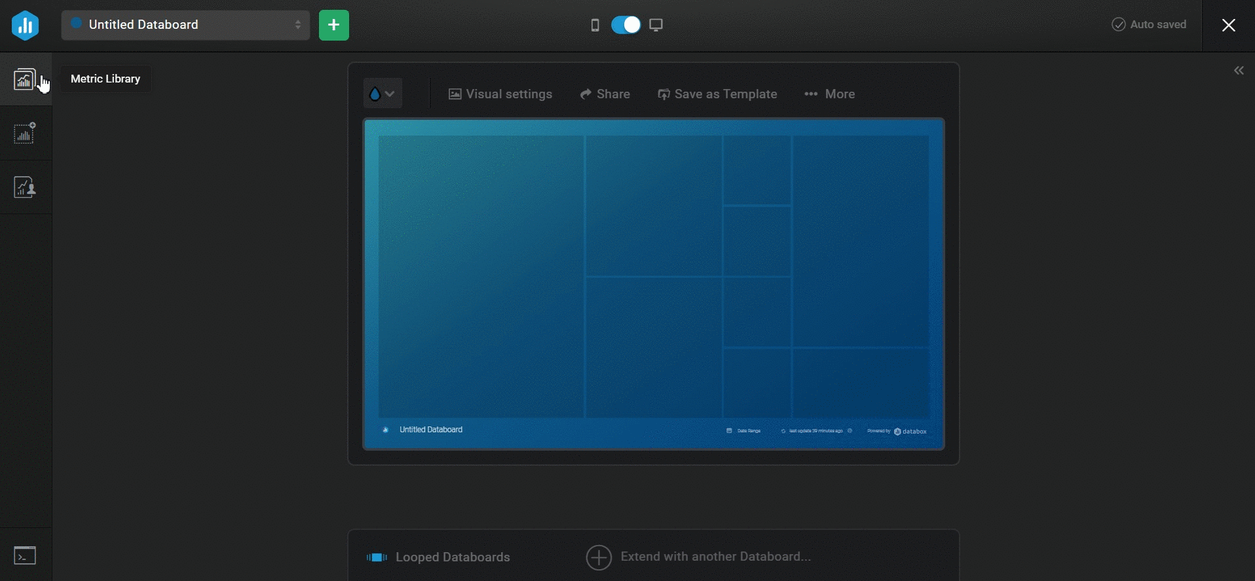The width and height of the screenshot is (1255, 581).
Task: Click Save as Template
Action: pyautogui.click(x=717, y=94)
